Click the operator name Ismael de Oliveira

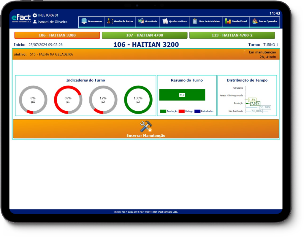(x=53, y=22)
